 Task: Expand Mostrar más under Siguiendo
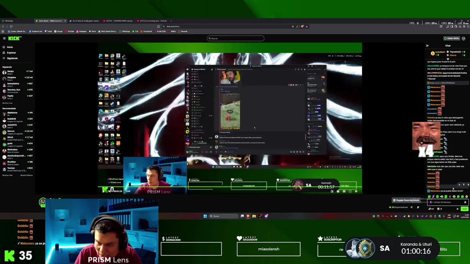pos(7,103)
